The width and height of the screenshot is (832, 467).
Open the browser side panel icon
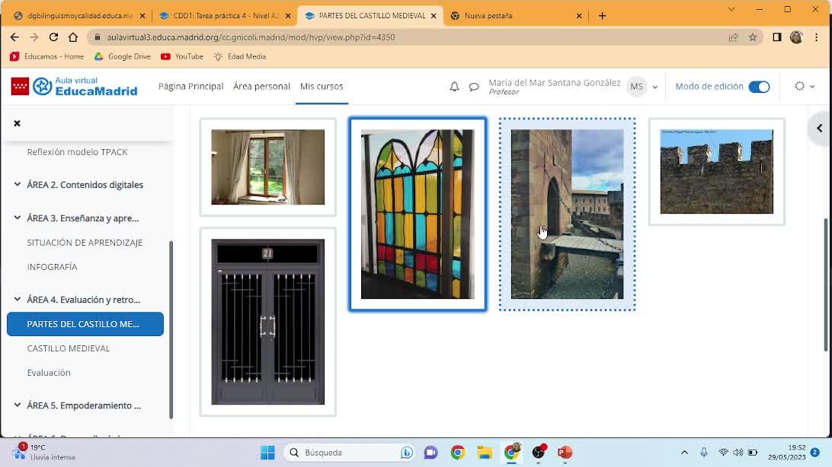pyautogui.click(x=777, y=37)
